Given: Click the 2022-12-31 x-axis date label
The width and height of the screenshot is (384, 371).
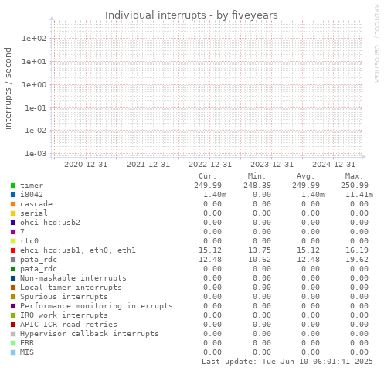Looking at the screenshot, I should (210, 165).
